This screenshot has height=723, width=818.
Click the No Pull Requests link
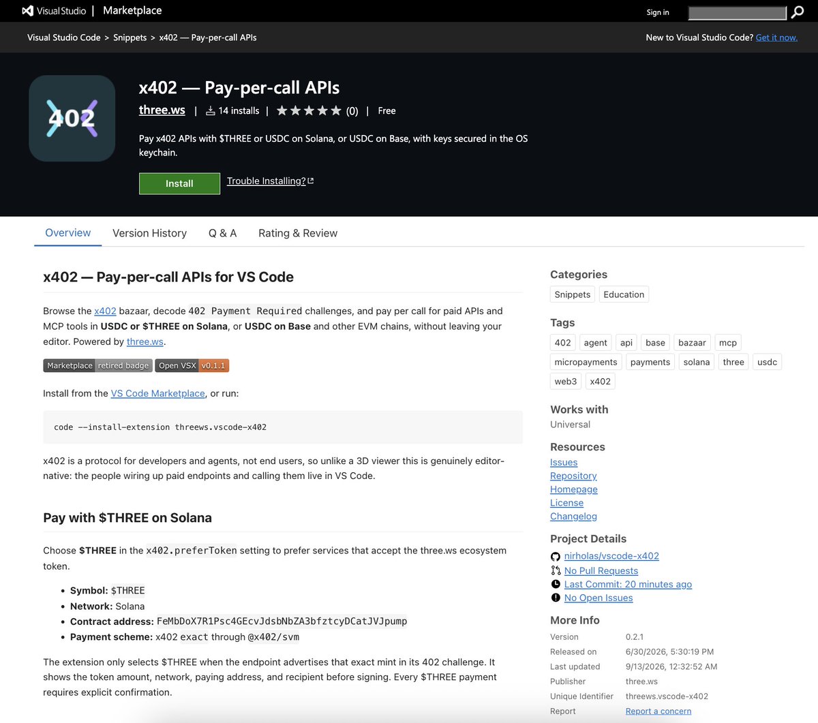[x=601, y=570]
